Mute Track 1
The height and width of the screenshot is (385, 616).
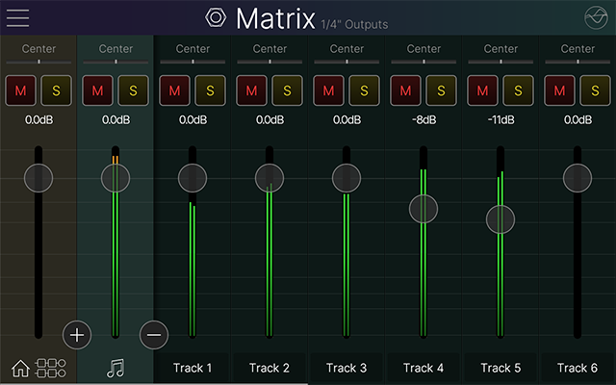174,90
